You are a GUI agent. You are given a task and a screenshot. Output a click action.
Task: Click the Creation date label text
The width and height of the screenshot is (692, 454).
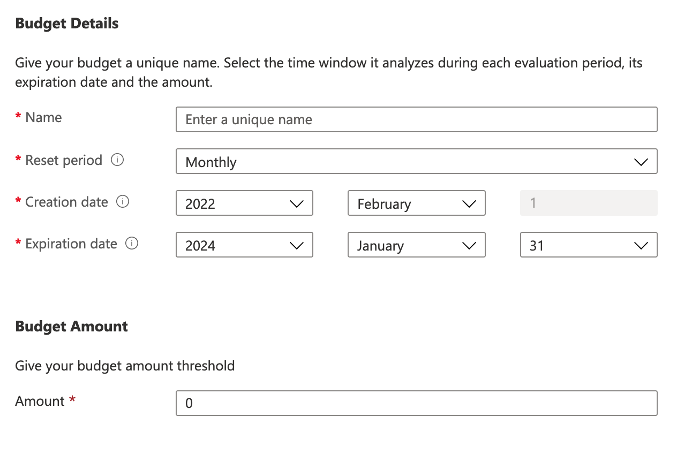click(x=66, y=202)
